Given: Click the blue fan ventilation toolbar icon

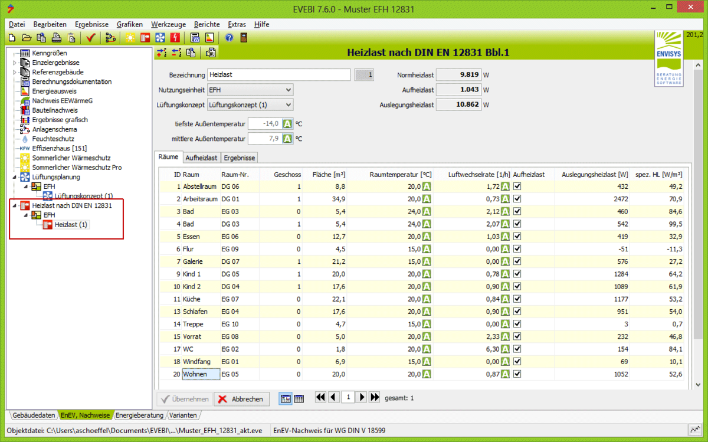Looking at the screenshot, I should coord(160,38).
